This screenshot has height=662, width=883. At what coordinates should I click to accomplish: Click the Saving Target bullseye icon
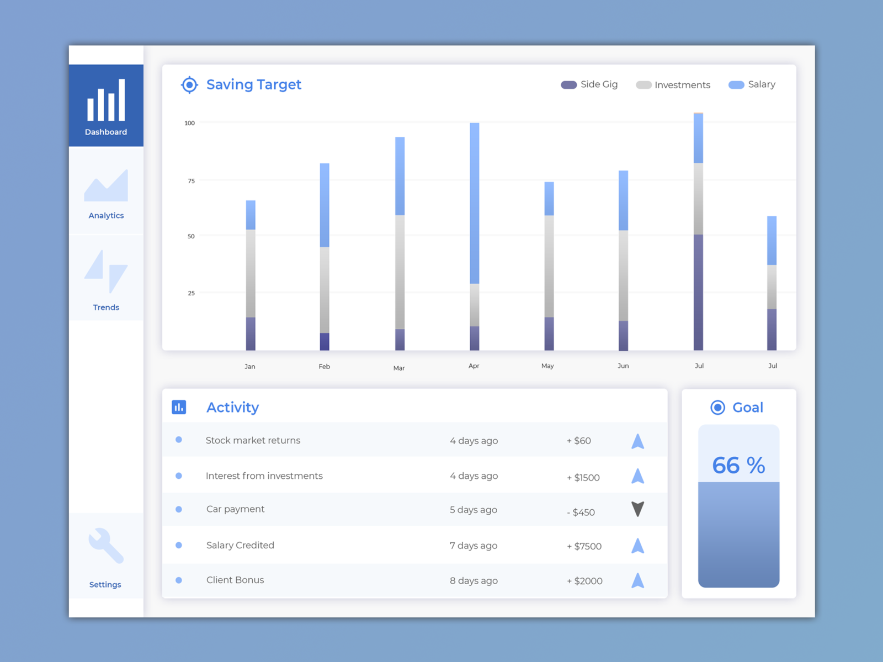click(x=189, y=84)
